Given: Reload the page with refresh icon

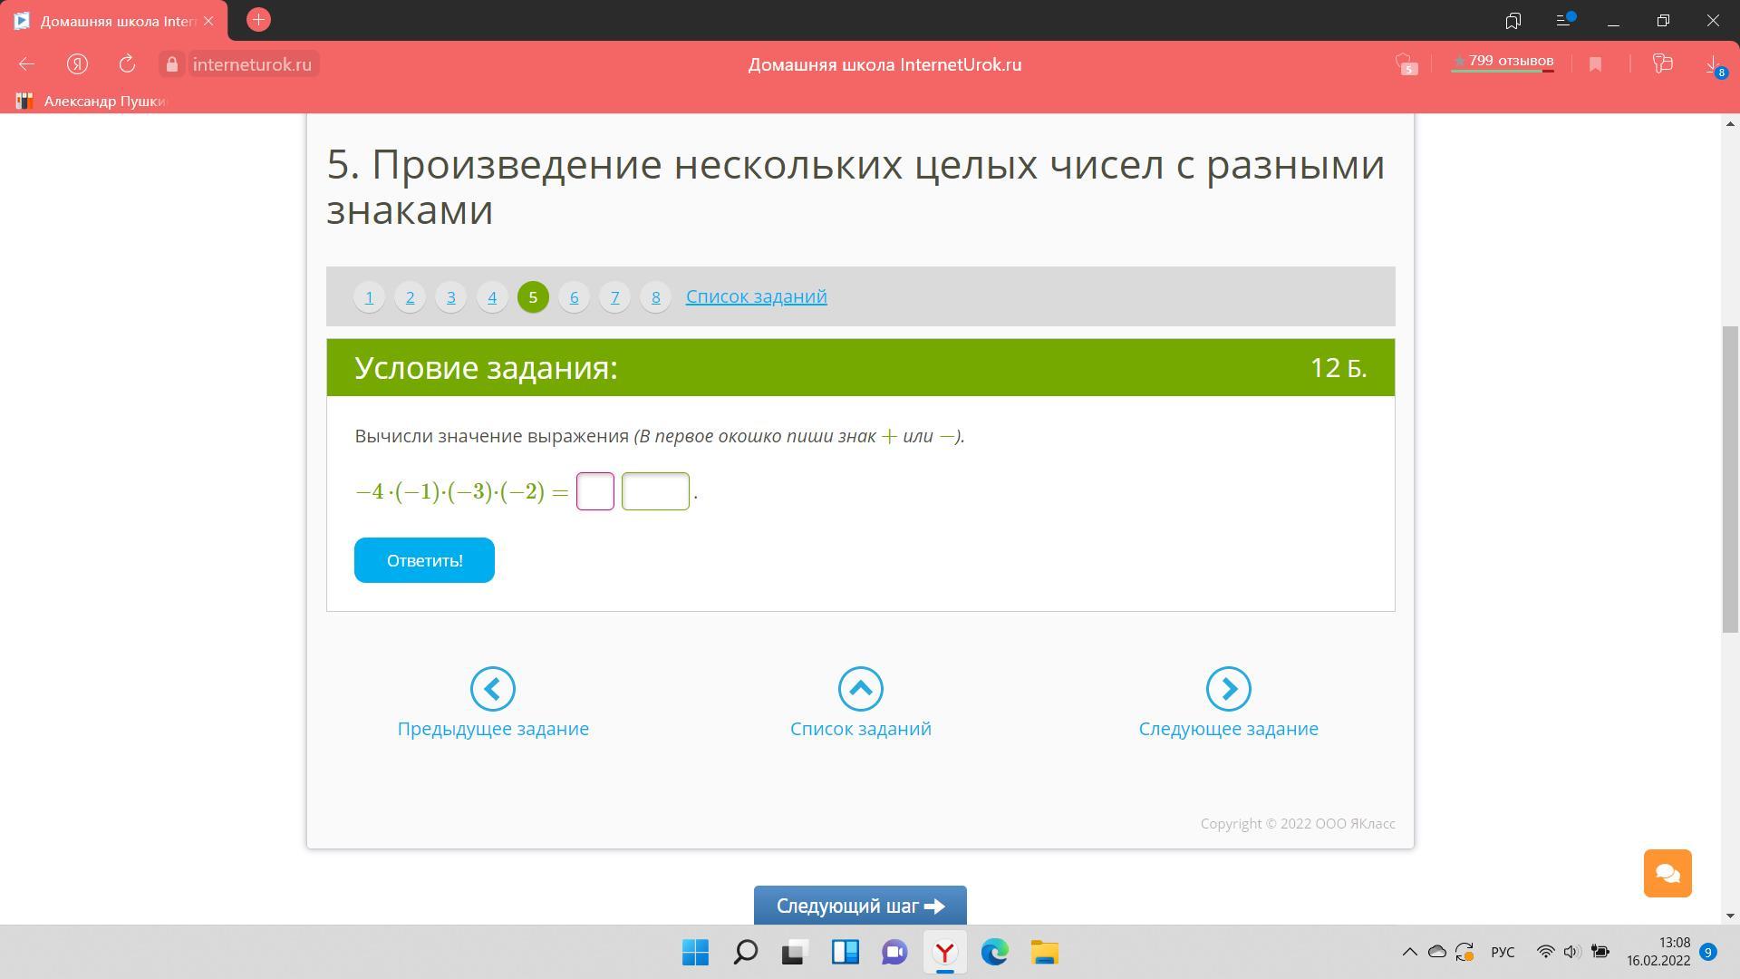Looking at the screenshot, I should pos(127,64).
